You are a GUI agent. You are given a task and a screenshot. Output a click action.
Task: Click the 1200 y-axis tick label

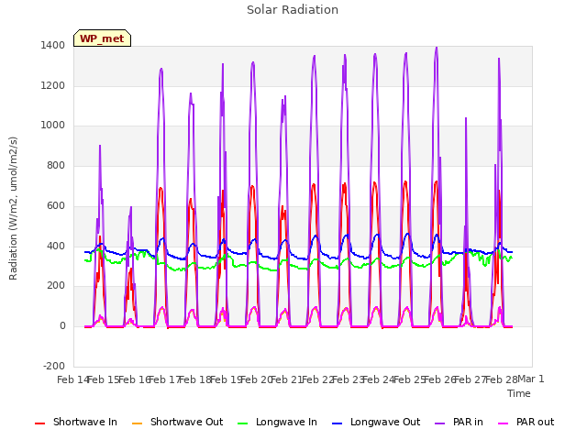click(53, 85)
